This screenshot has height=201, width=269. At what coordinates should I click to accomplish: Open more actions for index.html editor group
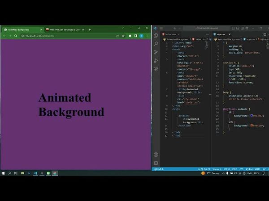pyautogui.click(x=207, y=34)
